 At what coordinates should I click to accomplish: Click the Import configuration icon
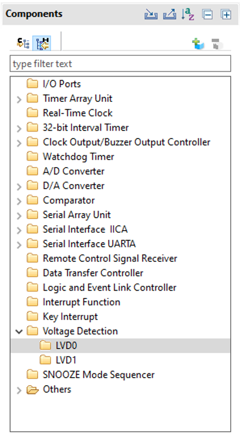tap(151, 14)
